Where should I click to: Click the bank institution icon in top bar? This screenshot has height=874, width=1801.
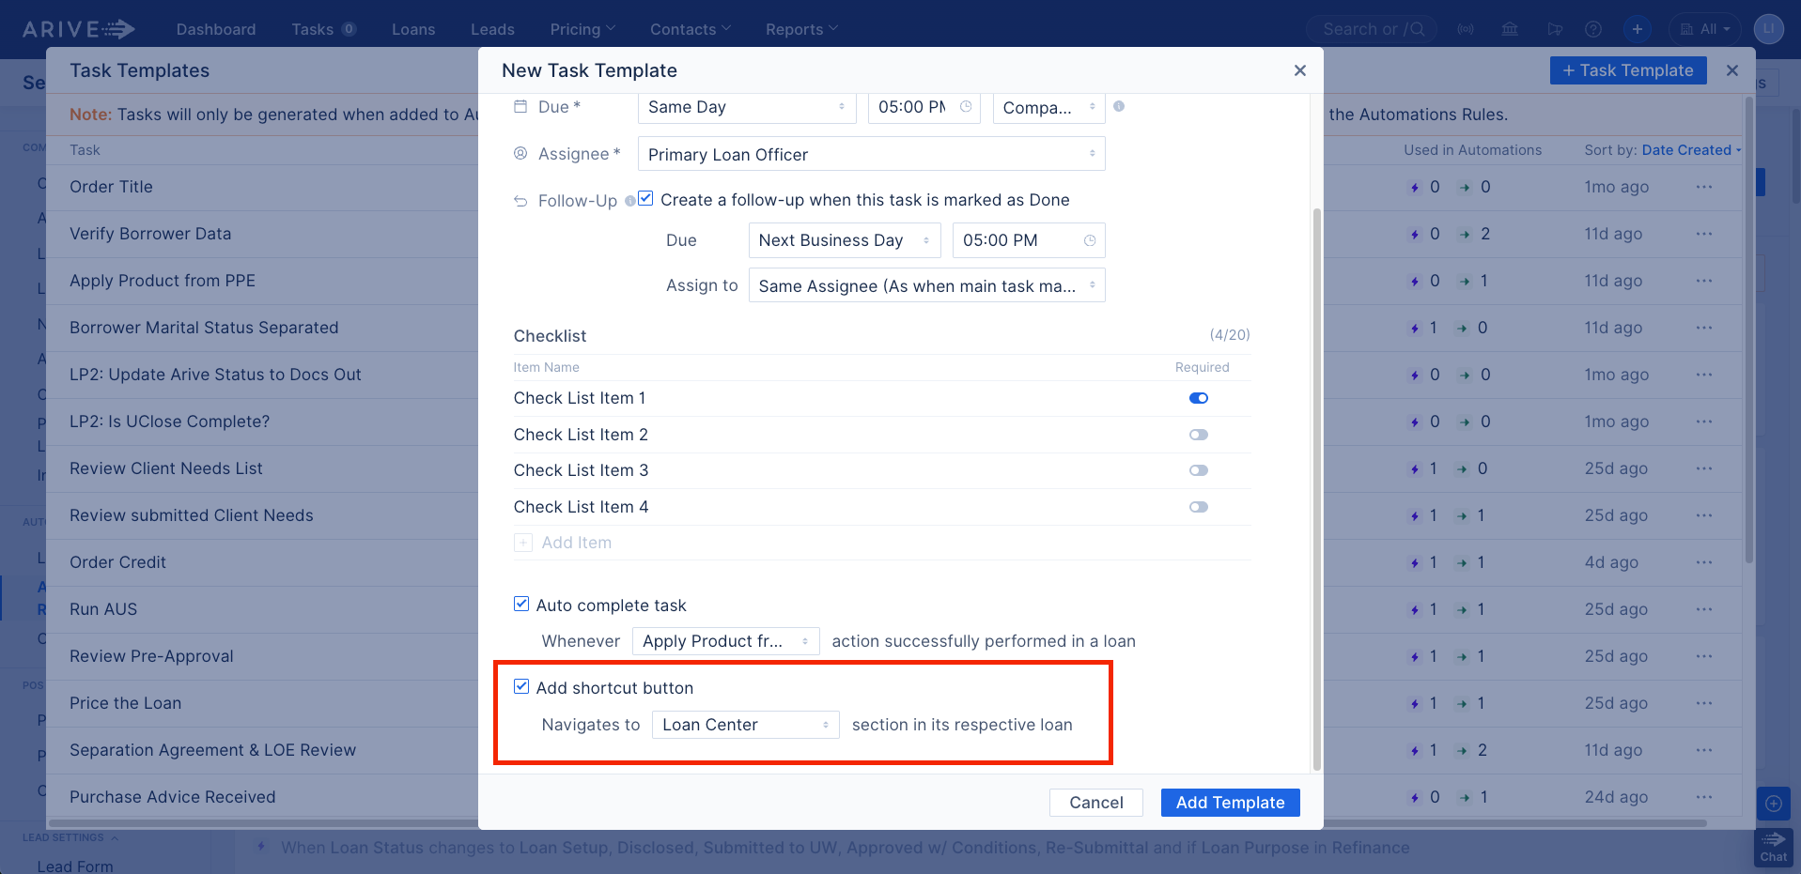click(x=1510, y=29)
